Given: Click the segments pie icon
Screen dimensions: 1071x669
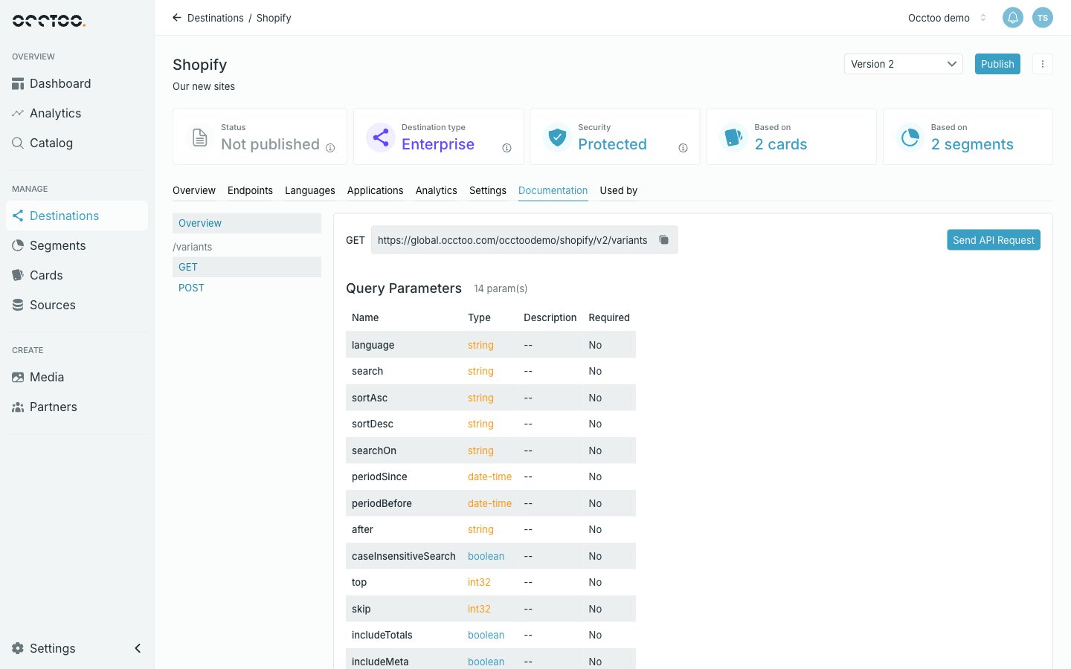Looking at the screenshot, I should pyautogui.click(x=910, y=138).
